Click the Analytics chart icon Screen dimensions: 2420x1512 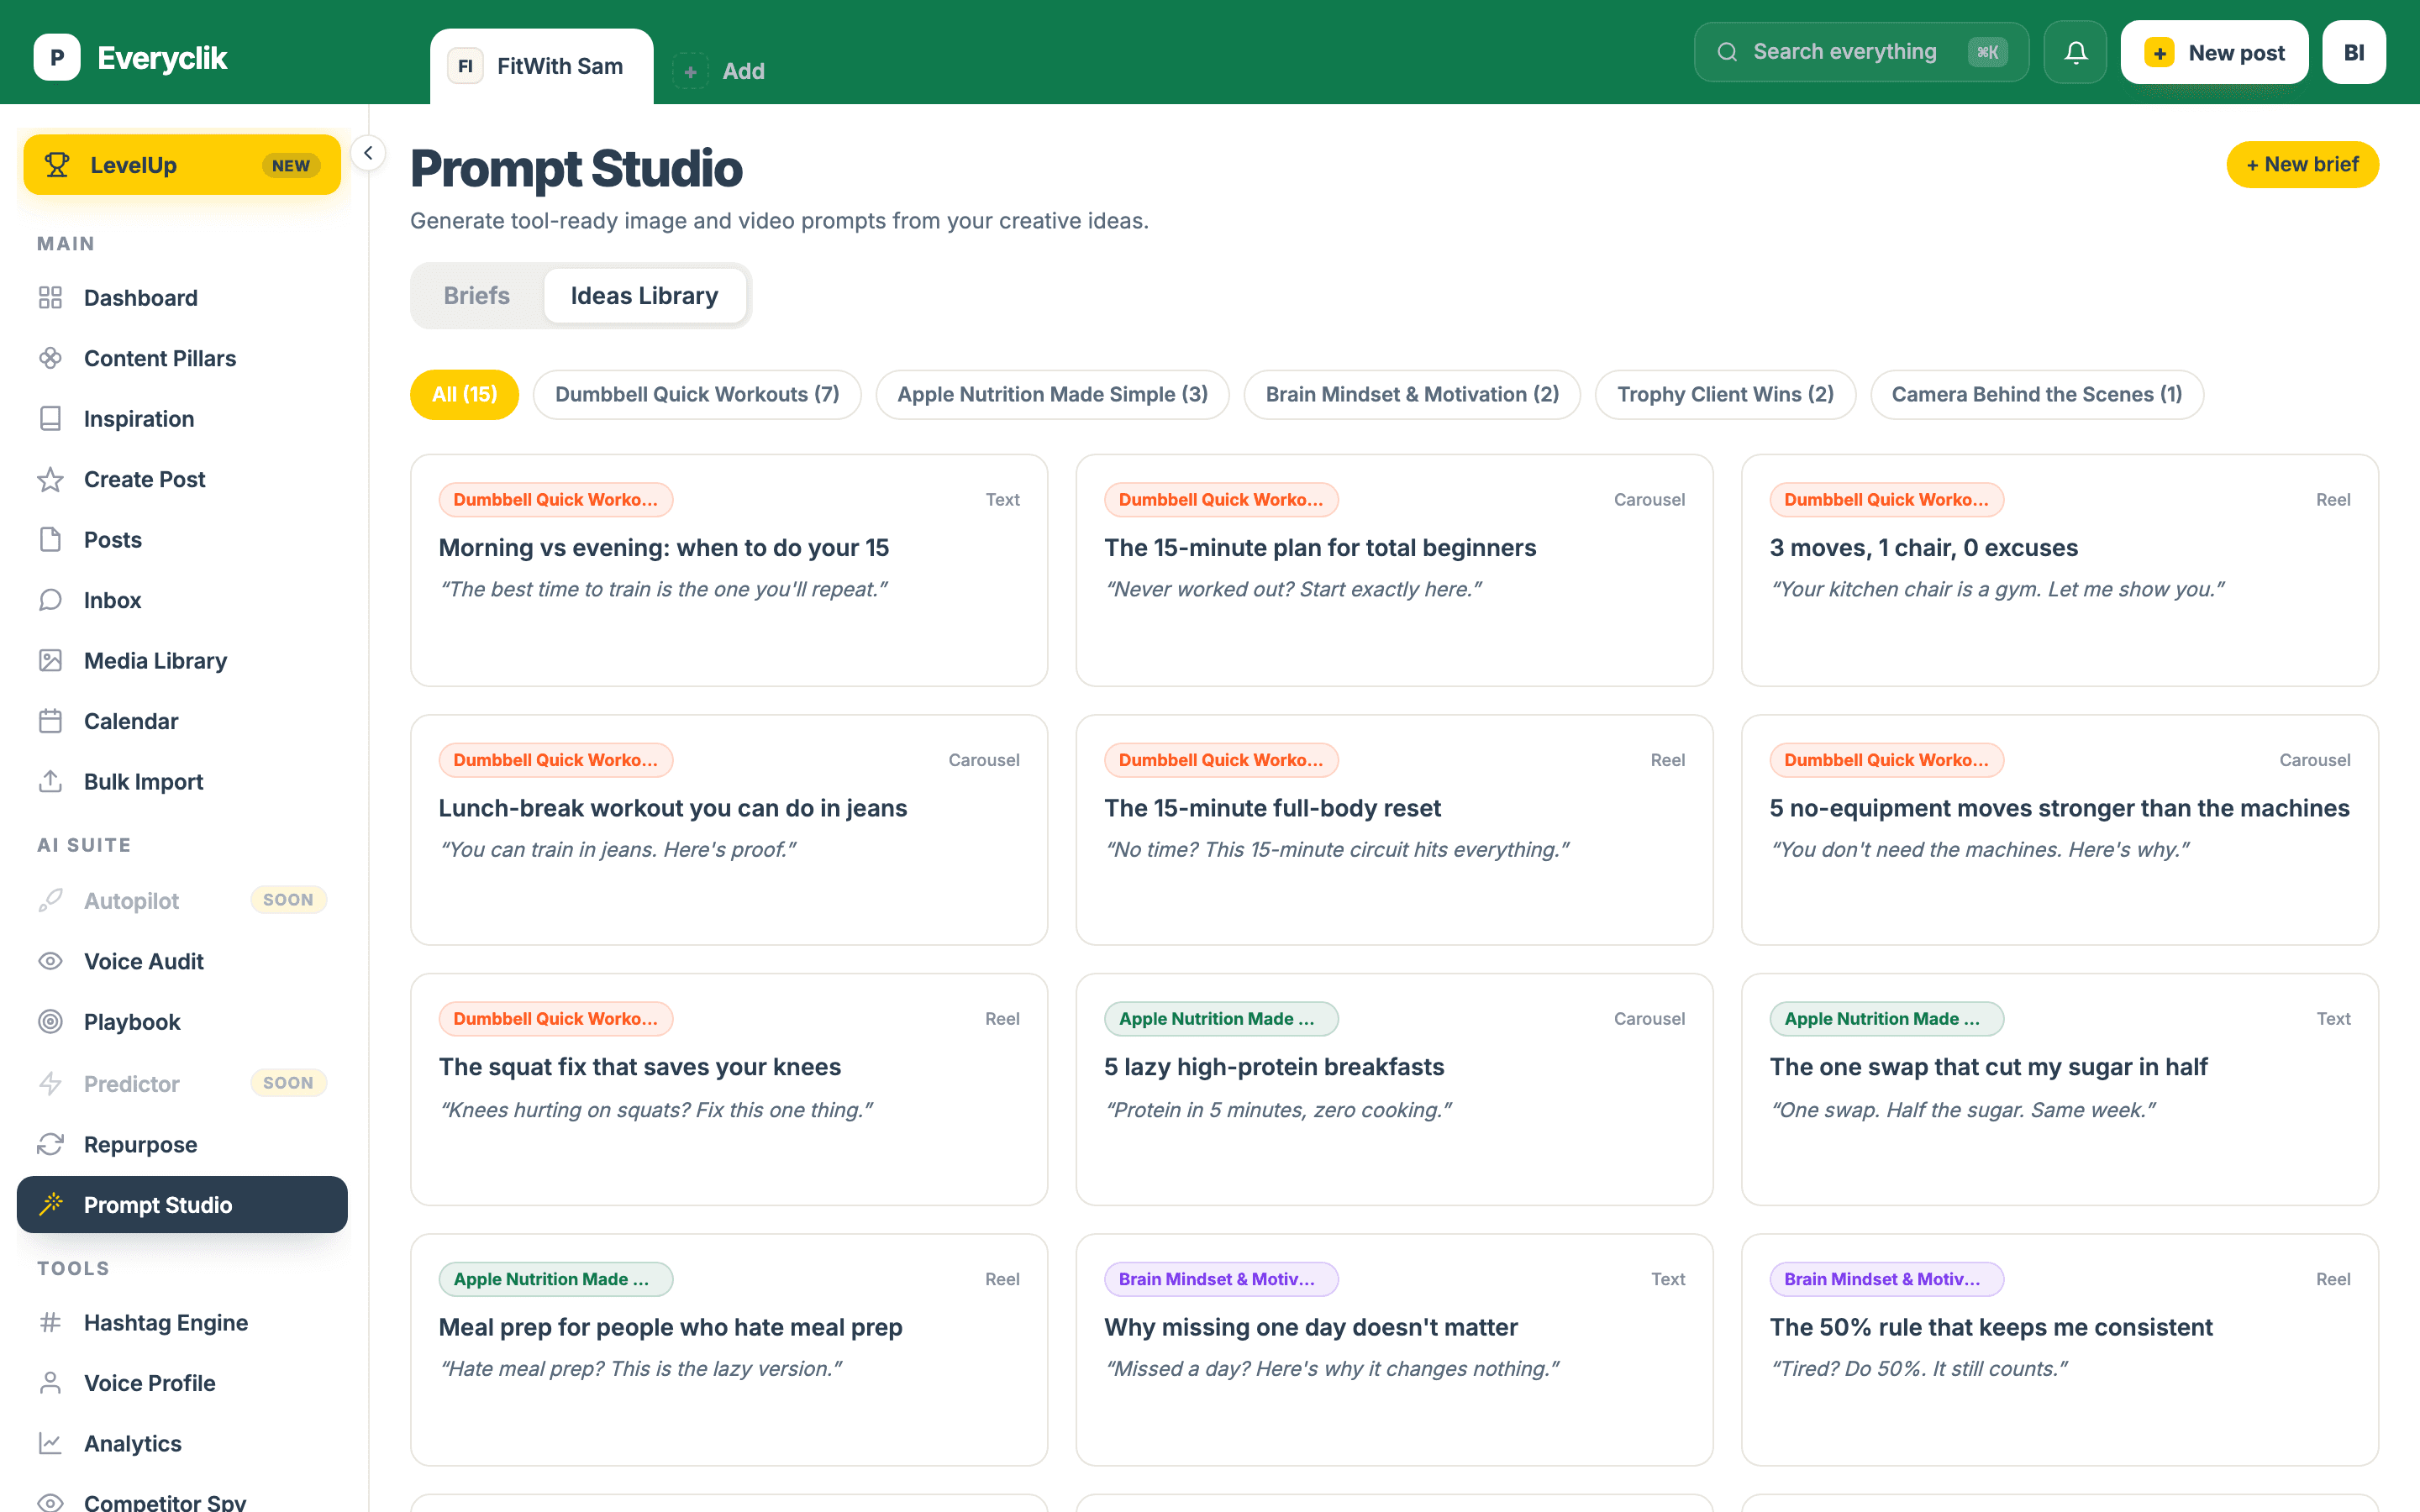(x=50, y=1444)
